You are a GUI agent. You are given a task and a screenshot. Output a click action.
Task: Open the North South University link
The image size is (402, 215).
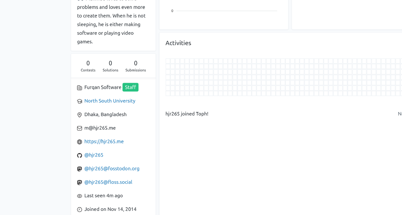click(109, 101)
